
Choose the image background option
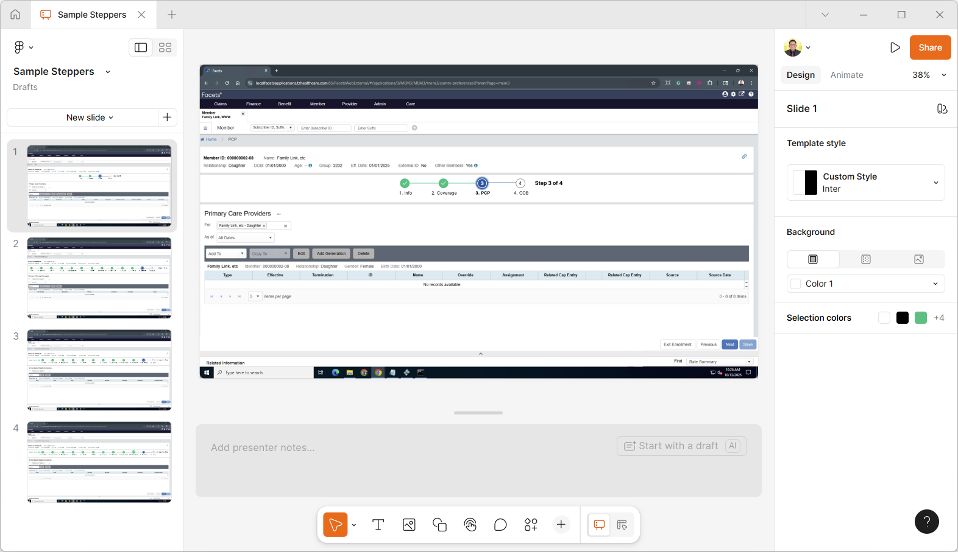pos(919,259)
